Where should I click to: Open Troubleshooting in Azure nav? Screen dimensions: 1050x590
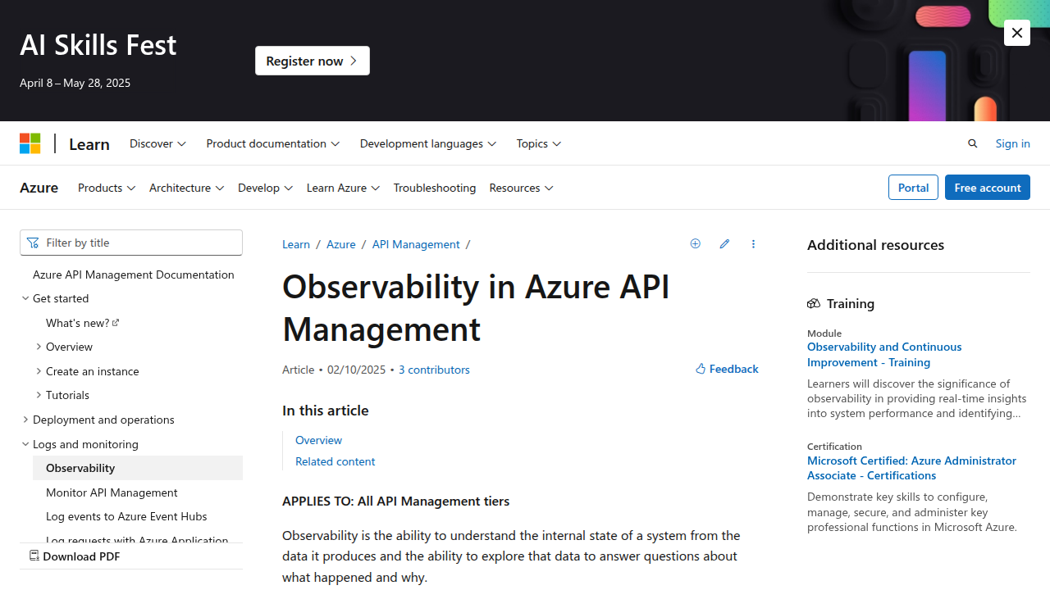(435, 188)
